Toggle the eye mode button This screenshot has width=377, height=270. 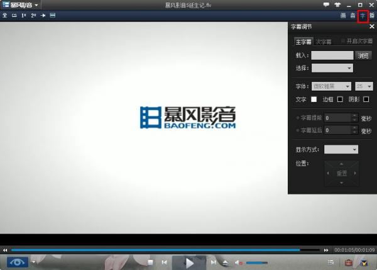(18, 262)
